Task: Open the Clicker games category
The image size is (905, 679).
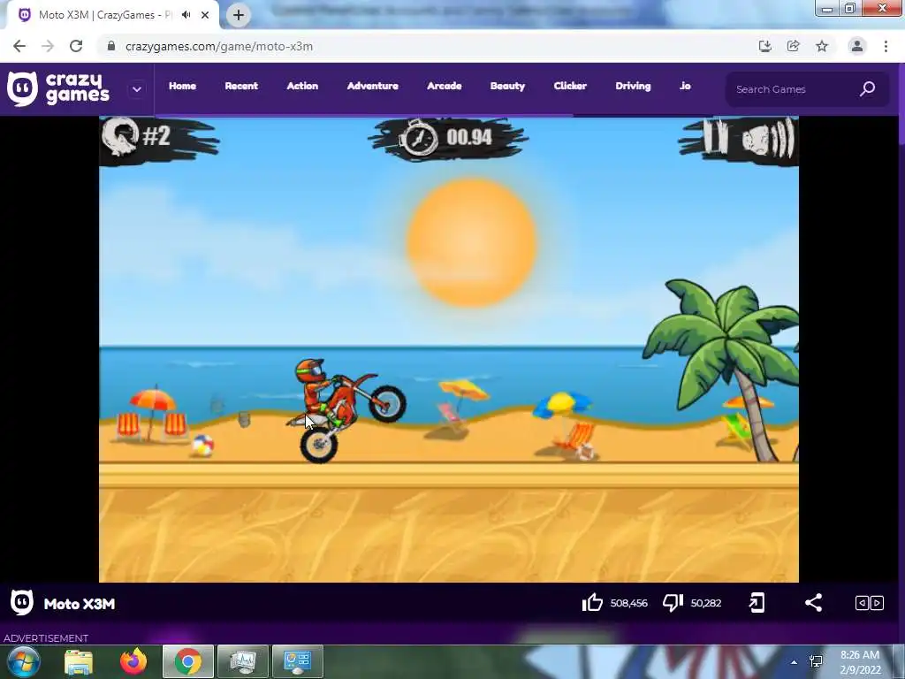Action: pos(570,86)
